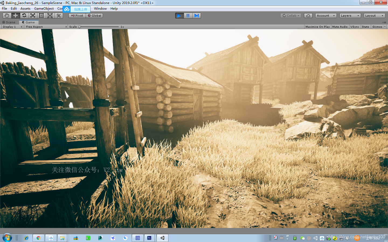The height and width of the screenshot is (242, 388).
Task: Open Baidu Netdisk from the taskbar
Action: click(51, 238)
